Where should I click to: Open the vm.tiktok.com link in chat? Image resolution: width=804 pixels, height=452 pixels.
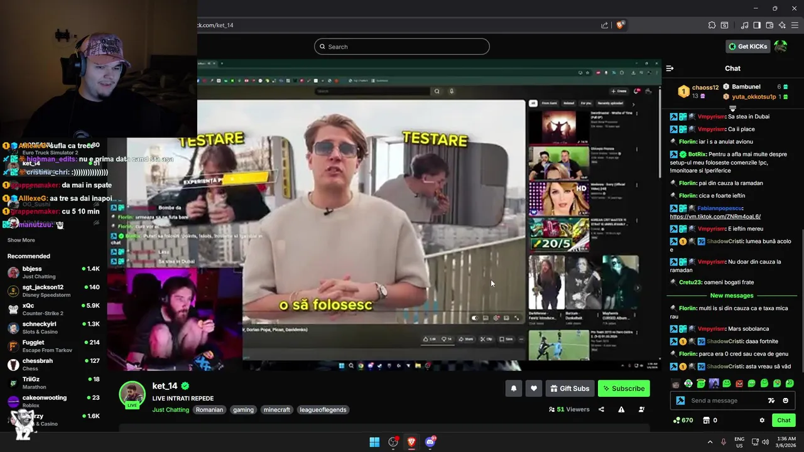715,217
